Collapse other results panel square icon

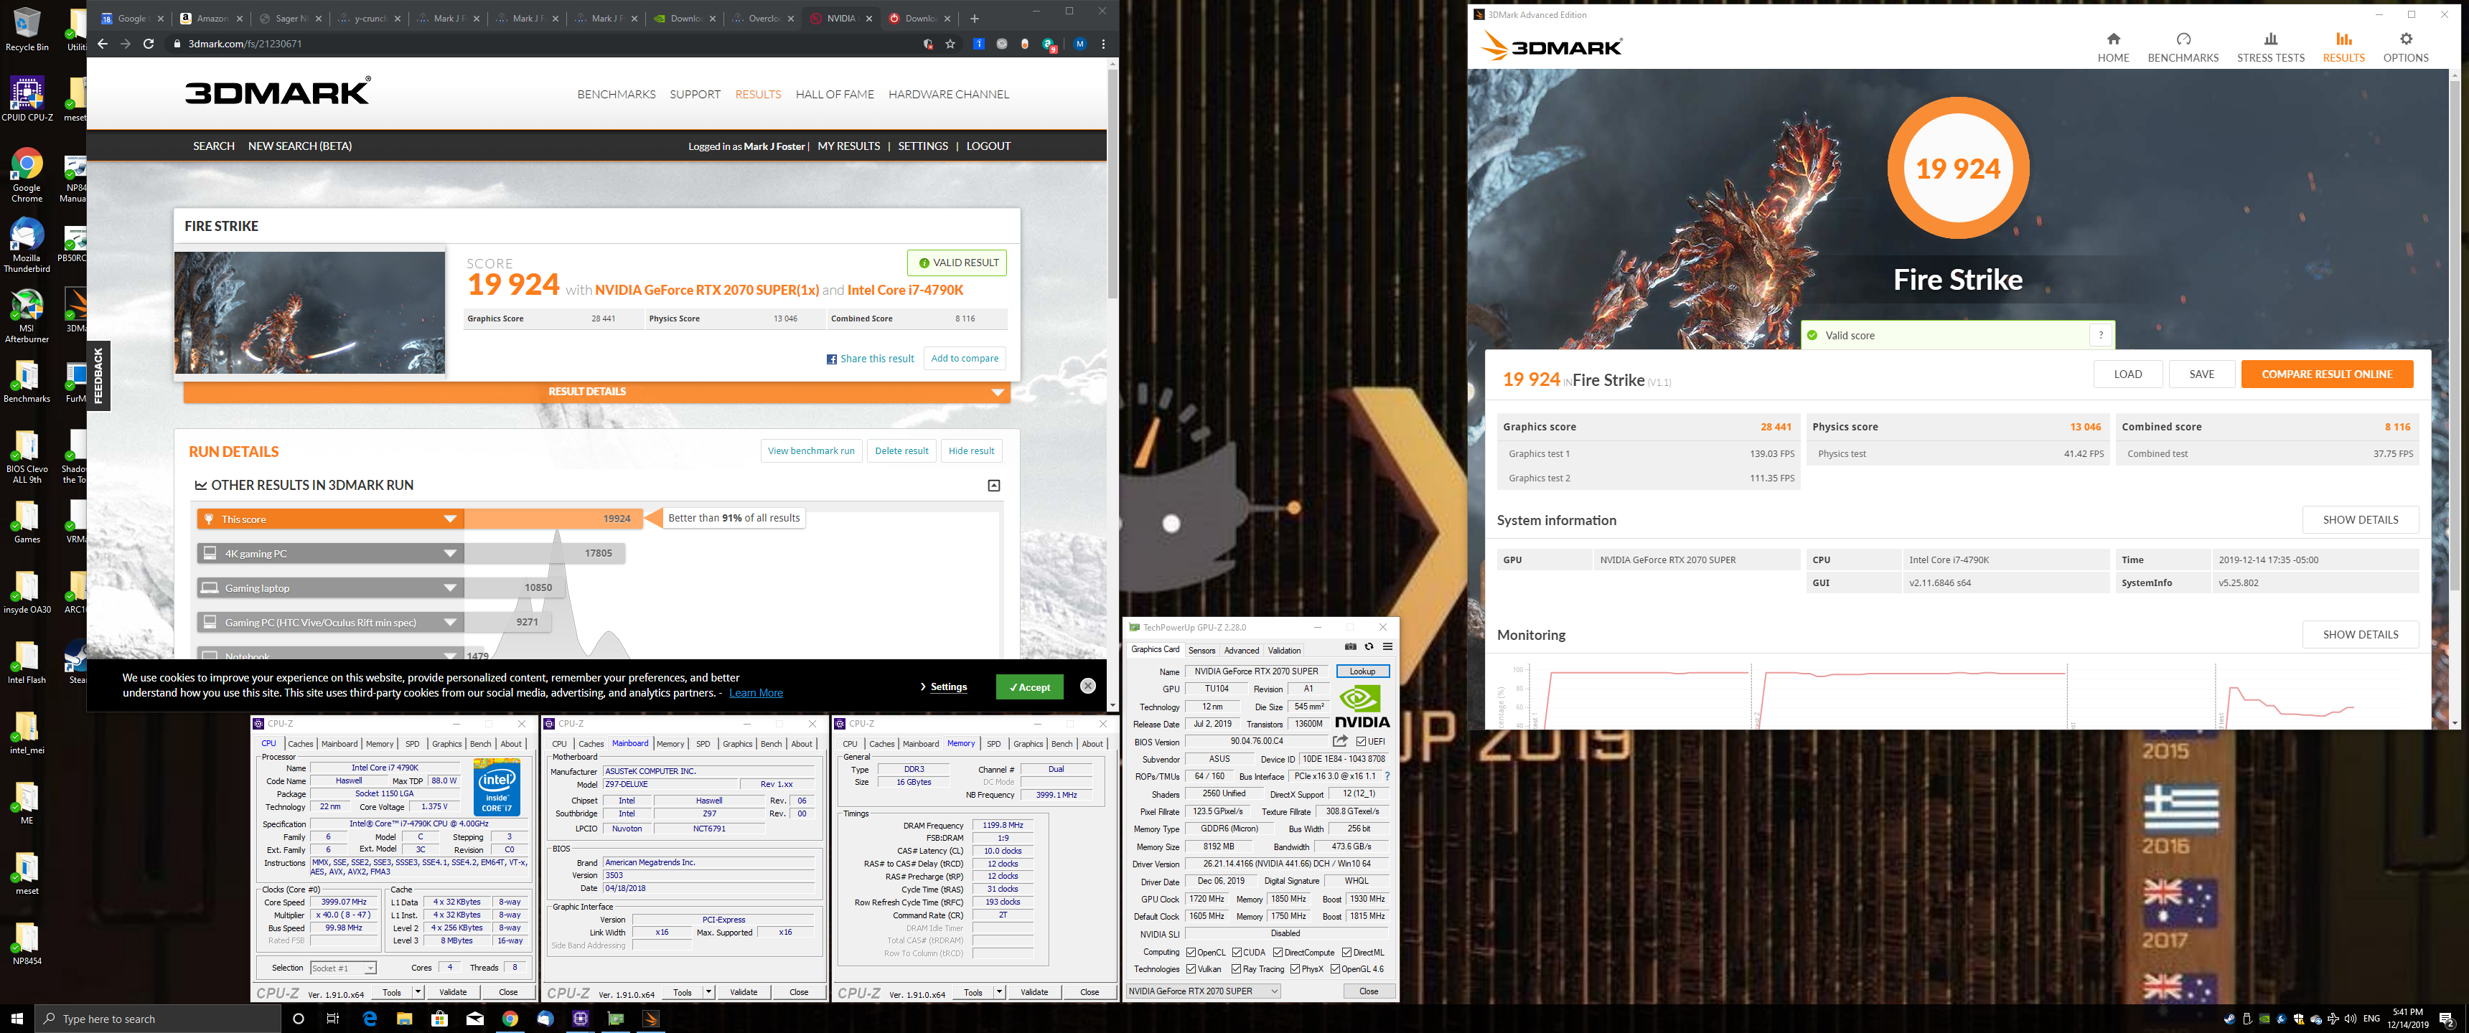pyautogui.click(x=994, y=486)
